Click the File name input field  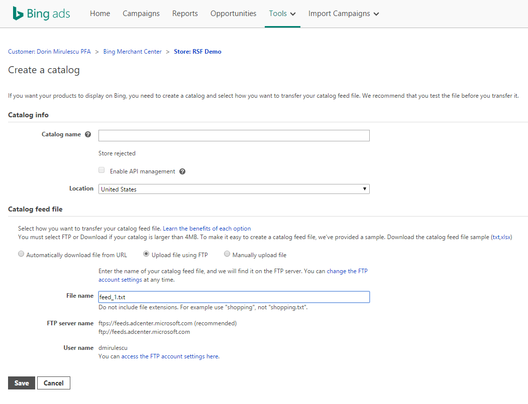(x=234, y=297)
